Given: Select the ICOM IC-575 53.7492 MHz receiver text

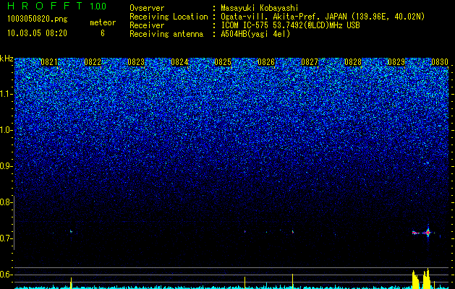Looking at the screenshot, I should tap(290, 25).
